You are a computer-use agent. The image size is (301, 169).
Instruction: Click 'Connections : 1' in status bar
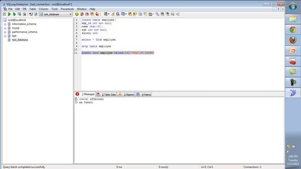click(x=252, y=167)
